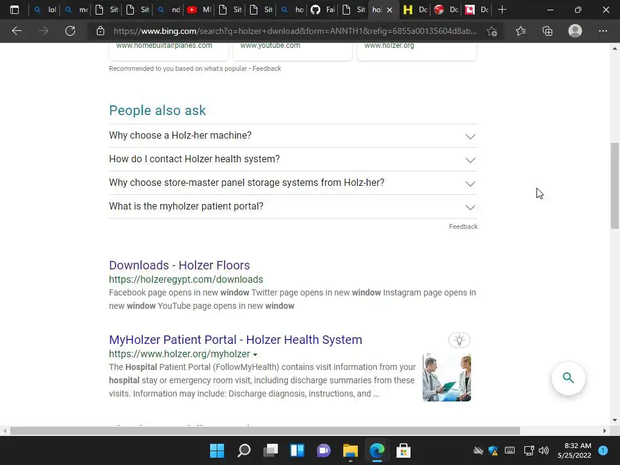Click Windows Security tray icon
This screenshot has height=465, width=620.
(493, 450)
